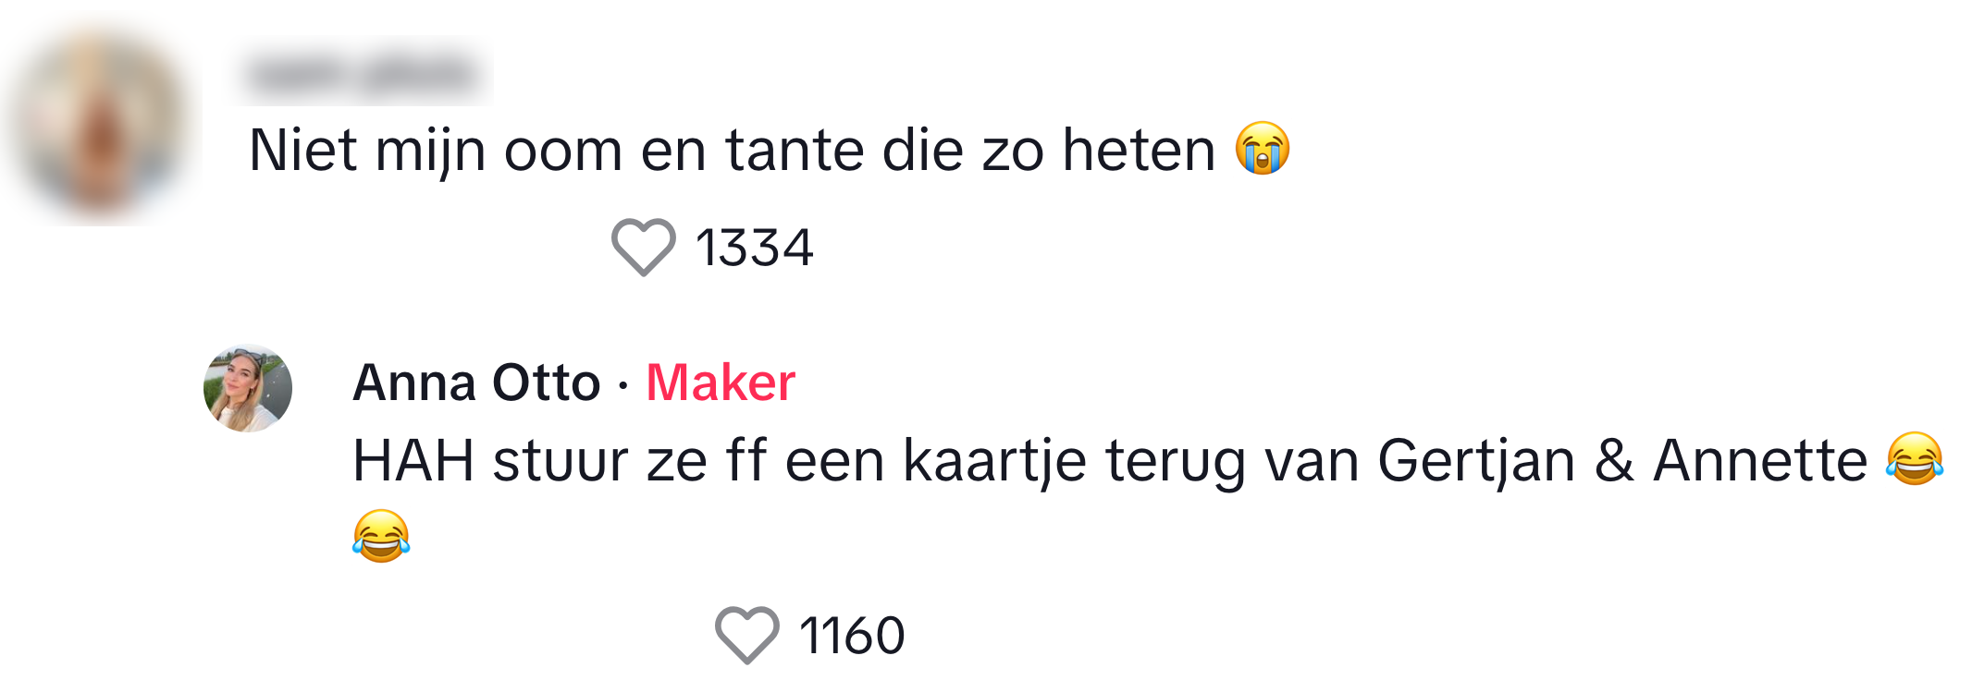Screen dimensions: 1972x680
Task: Click the blurred username of first commenter
Action: (x=361, y=74)
